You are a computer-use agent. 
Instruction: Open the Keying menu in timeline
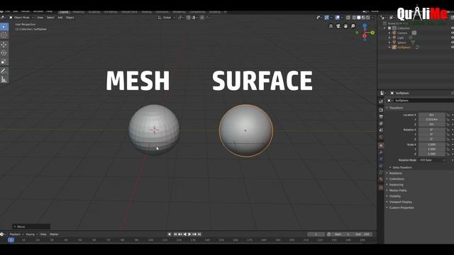(31, 234)
